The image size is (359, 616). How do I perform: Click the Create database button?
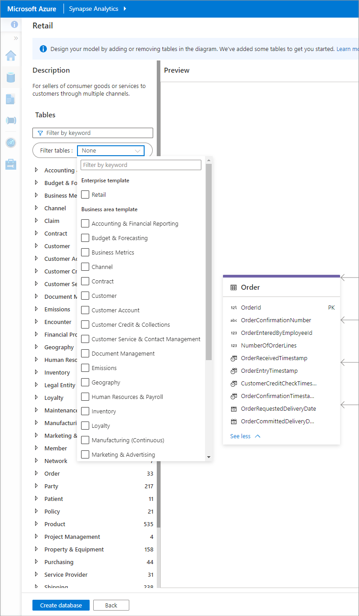tap(61, 605)
